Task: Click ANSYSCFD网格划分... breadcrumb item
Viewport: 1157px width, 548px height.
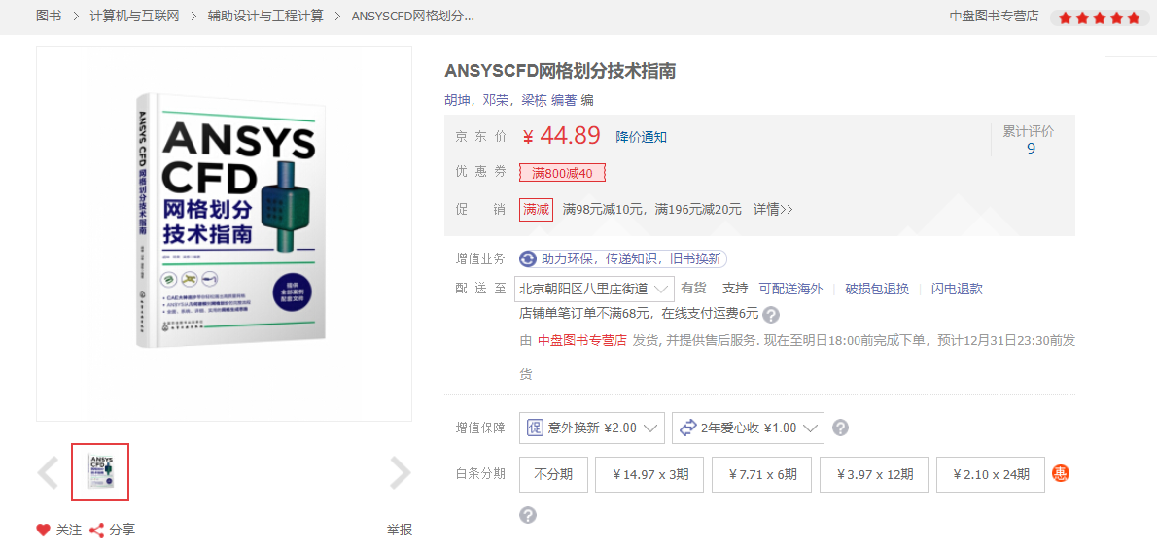Action: tap(413, 17)
